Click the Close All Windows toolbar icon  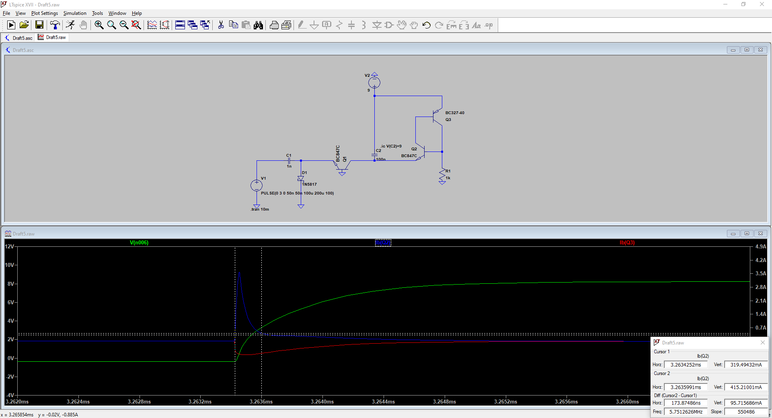coord(205,25)
